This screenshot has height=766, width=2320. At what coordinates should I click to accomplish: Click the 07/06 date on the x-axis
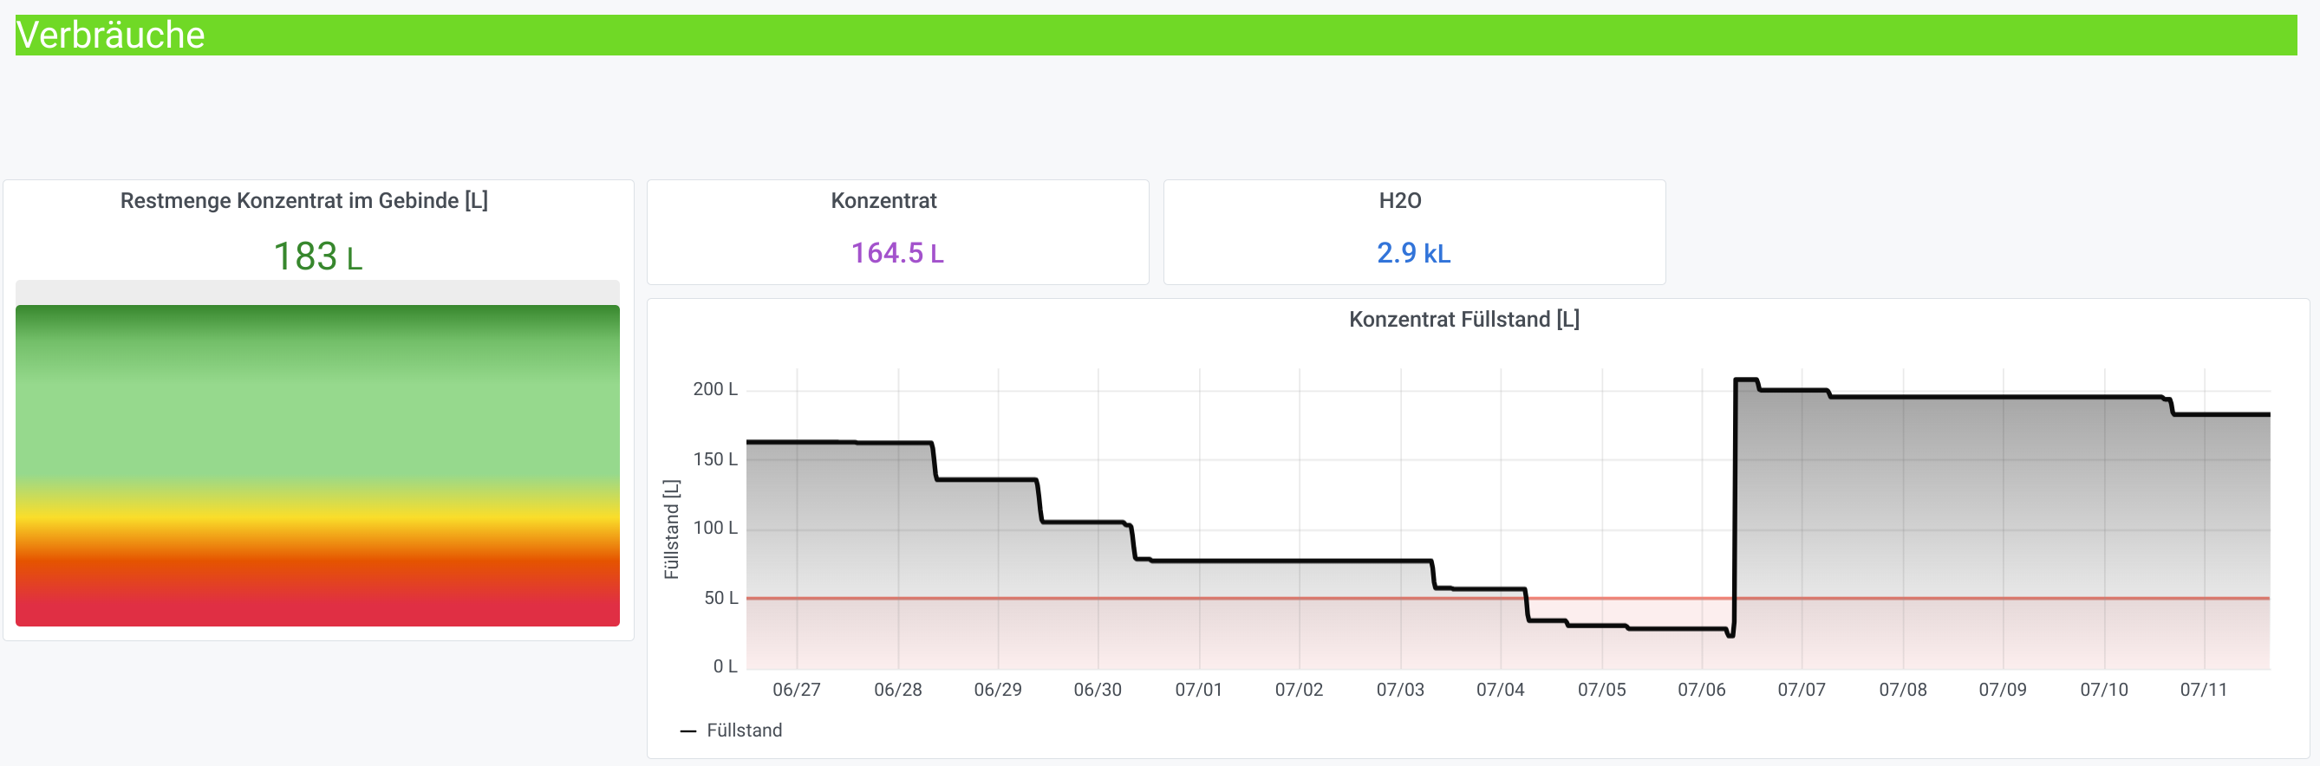coord(1701,690)
